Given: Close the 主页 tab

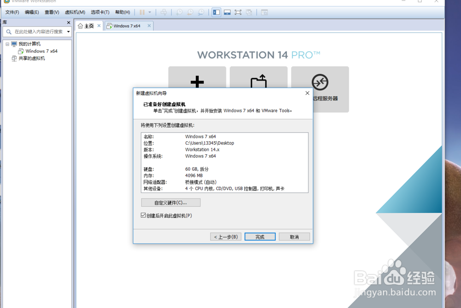Looking at the screenshot, I should click(x=99, y=26).
